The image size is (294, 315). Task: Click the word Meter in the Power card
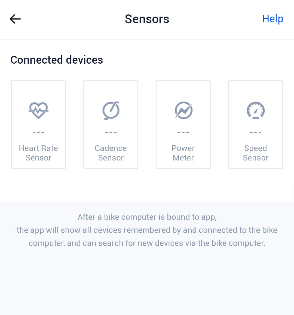pyautogui.click(x=183, y=158)
